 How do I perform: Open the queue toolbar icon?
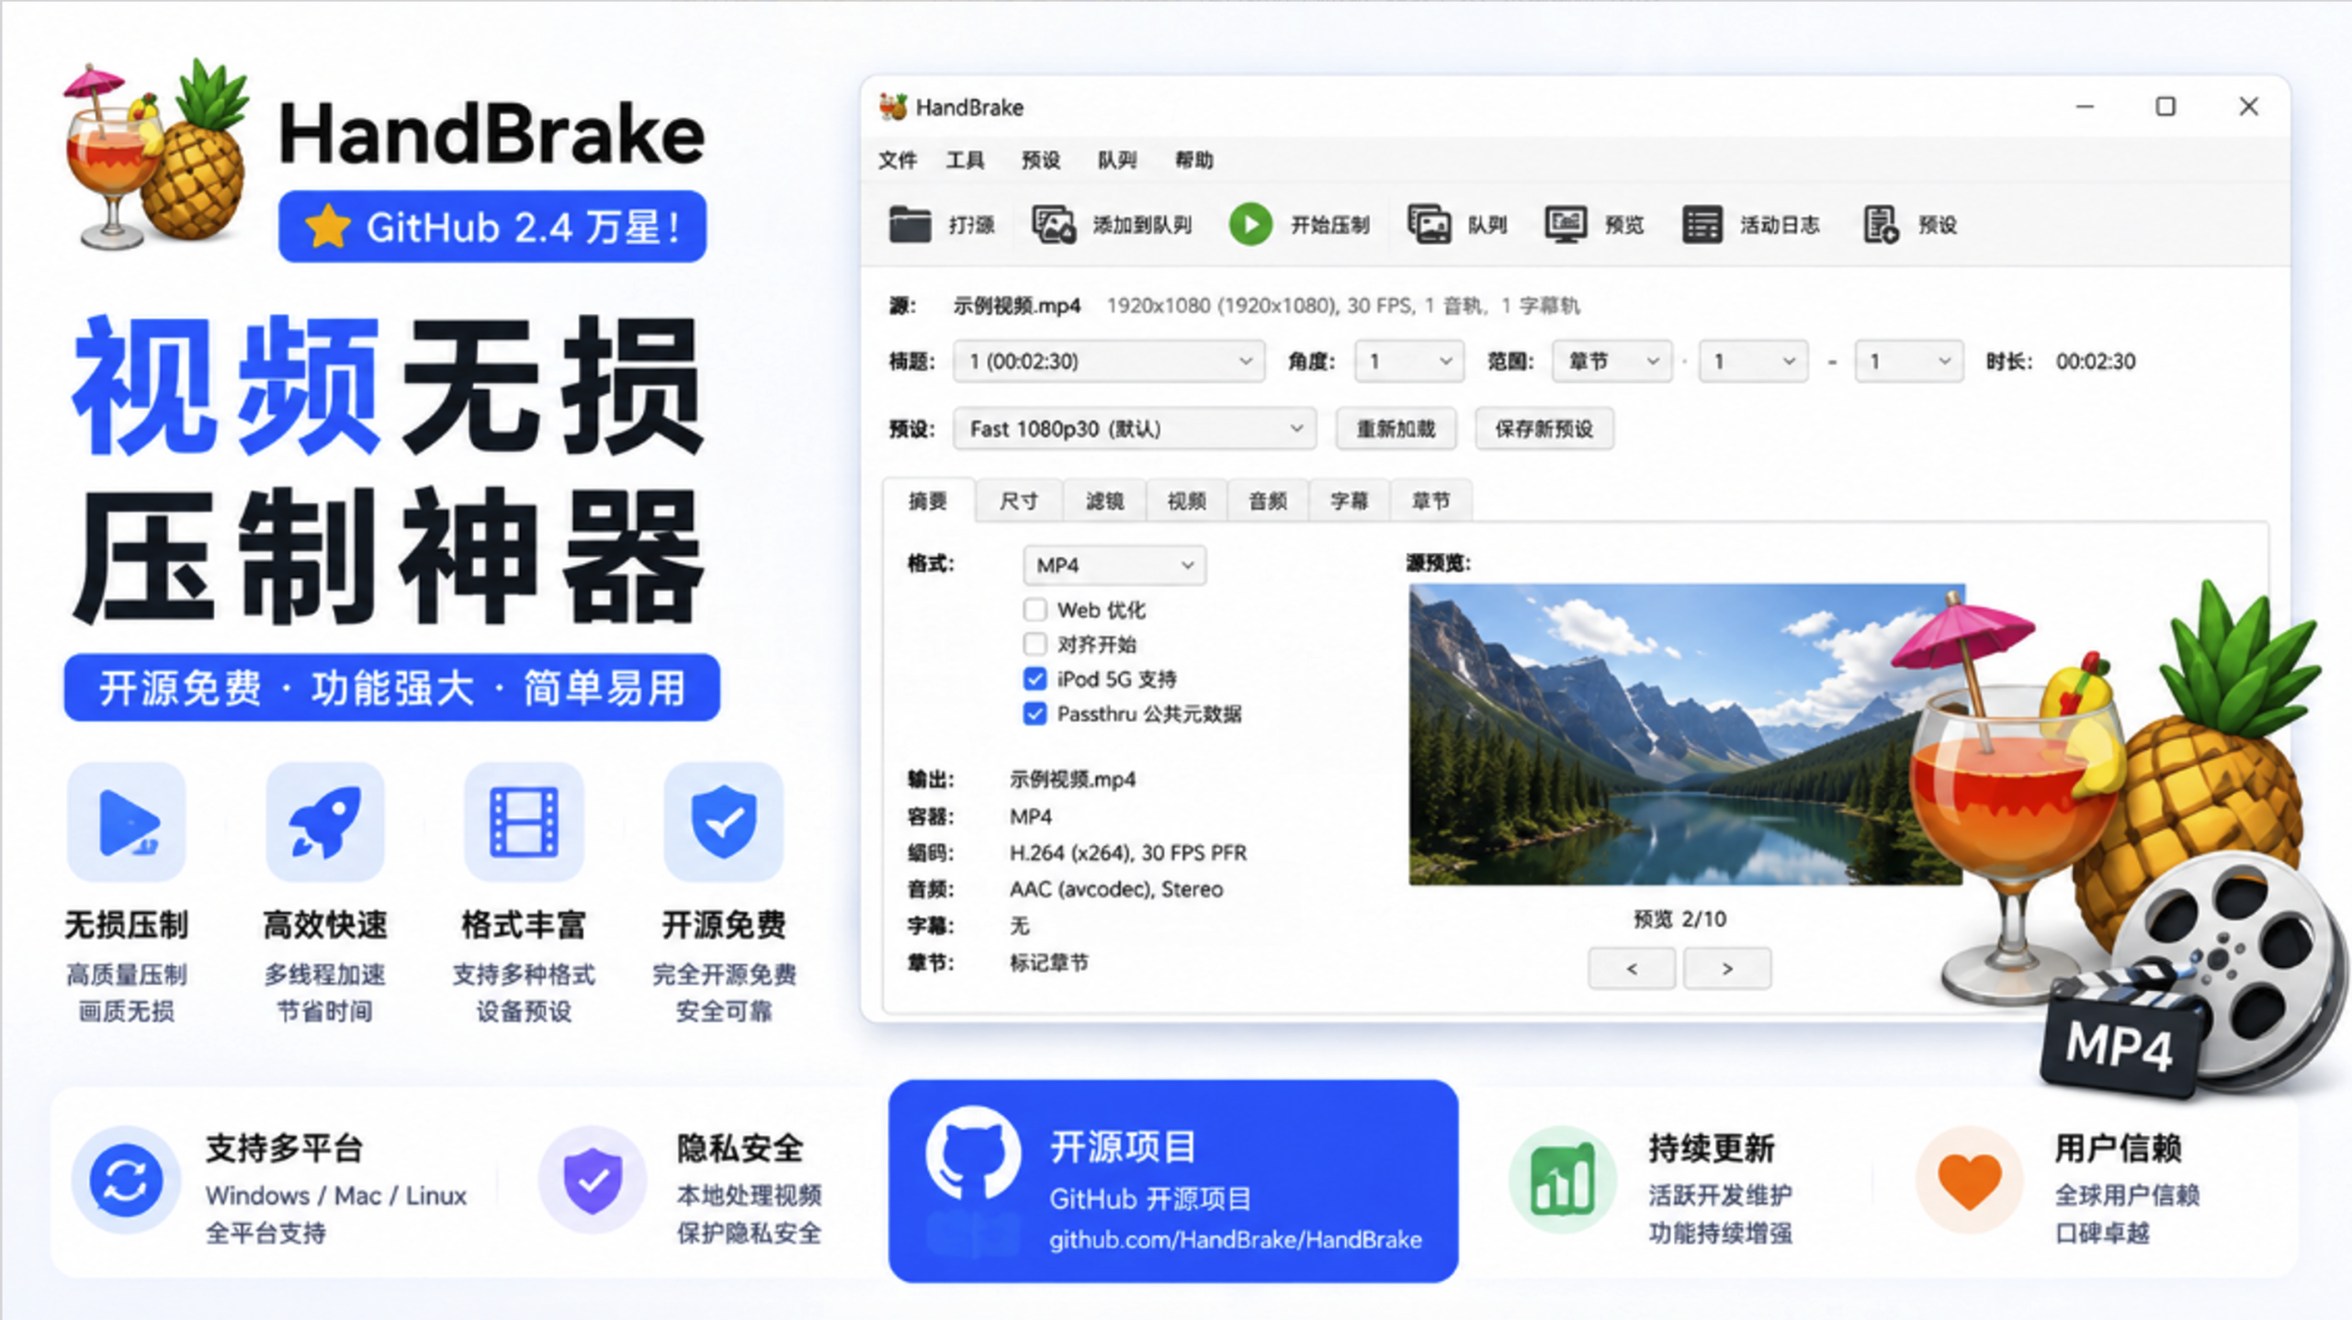pos(1429,224)
